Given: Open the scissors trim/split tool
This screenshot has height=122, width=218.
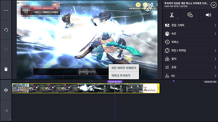Looking at the screenshot, I should tap(172, 15).
